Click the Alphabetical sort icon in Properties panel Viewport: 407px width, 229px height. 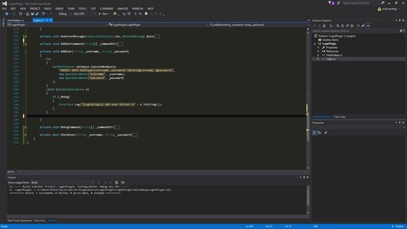(x=319, y=133)
